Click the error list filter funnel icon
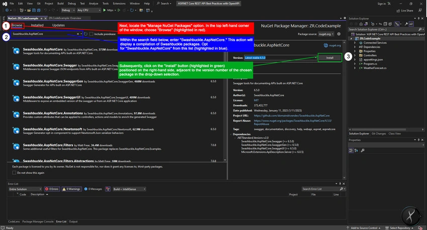Screen dimensions: 427x230 pos(108,189)
